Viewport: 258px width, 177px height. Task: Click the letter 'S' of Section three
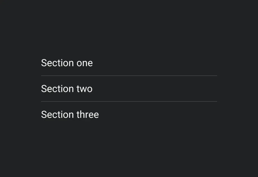coord(44,114)
